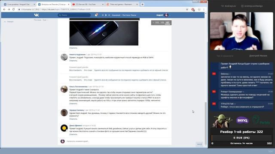Click the BenQ logo in stream overlay

(x=242, y=120)
